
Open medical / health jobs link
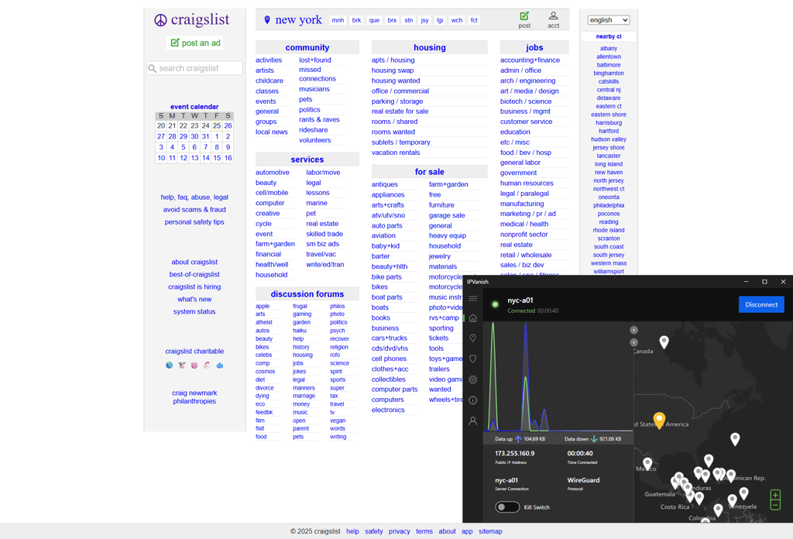tap(524, 224)
